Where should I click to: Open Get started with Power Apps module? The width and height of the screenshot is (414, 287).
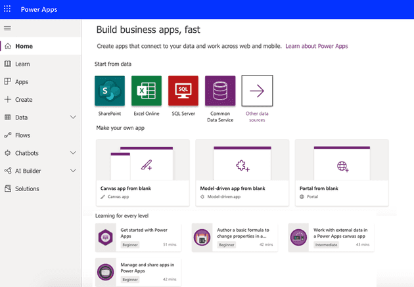pos(139,237)
